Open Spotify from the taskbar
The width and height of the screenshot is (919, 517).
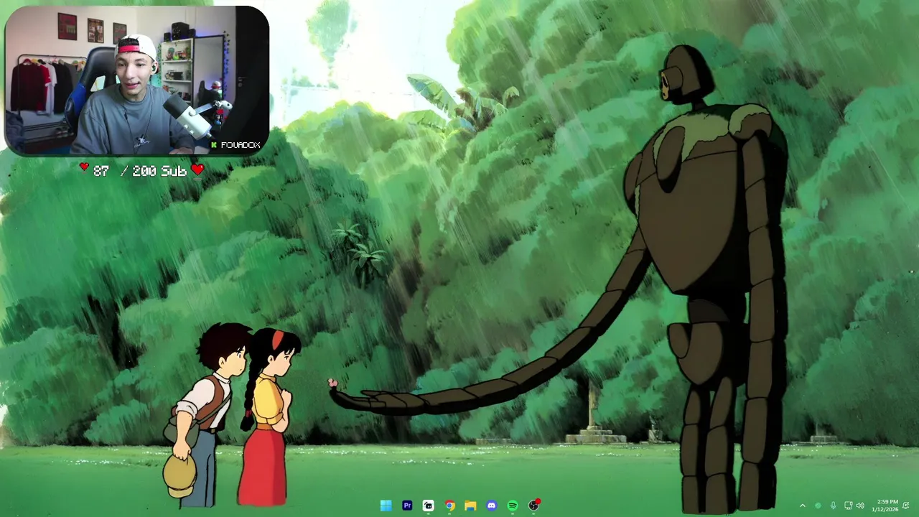[513, 506]
